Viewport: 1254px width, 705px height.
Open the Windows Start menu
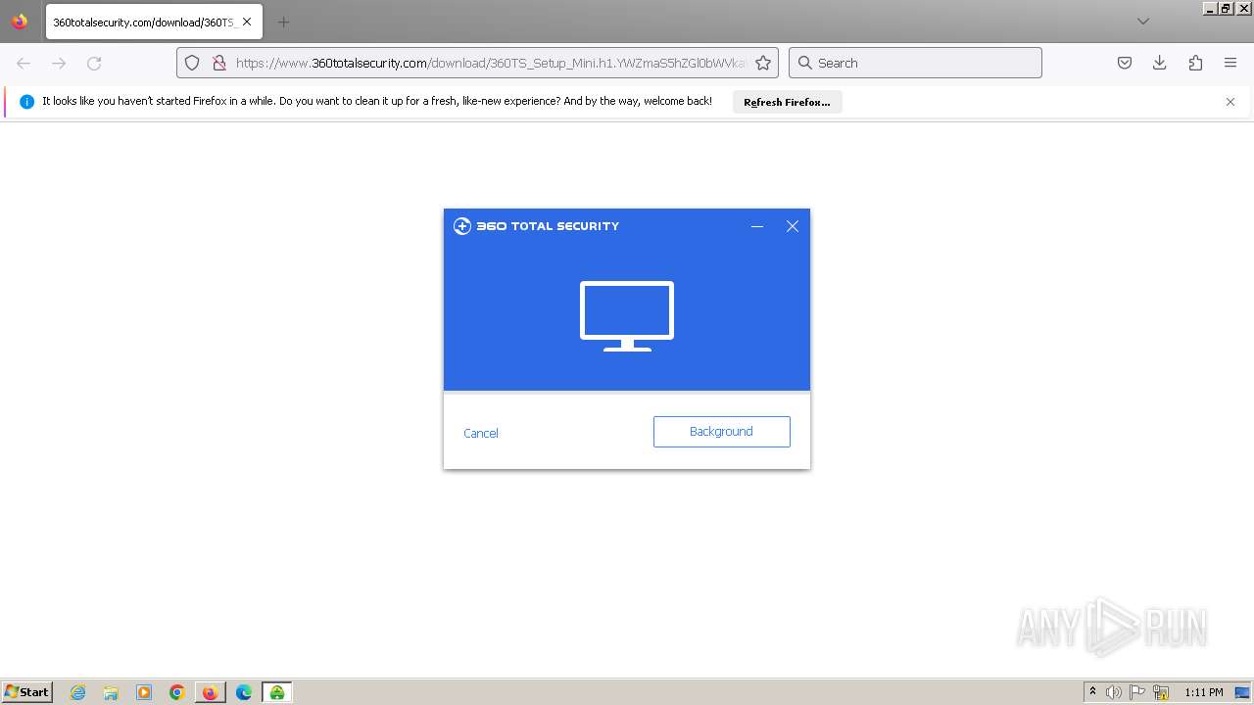[27, 691]
